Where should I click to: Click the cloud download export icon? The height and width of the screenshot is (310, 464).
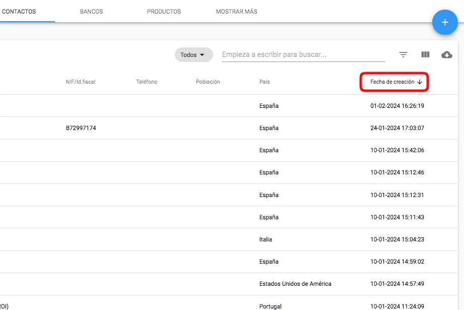tap(446, 55)
